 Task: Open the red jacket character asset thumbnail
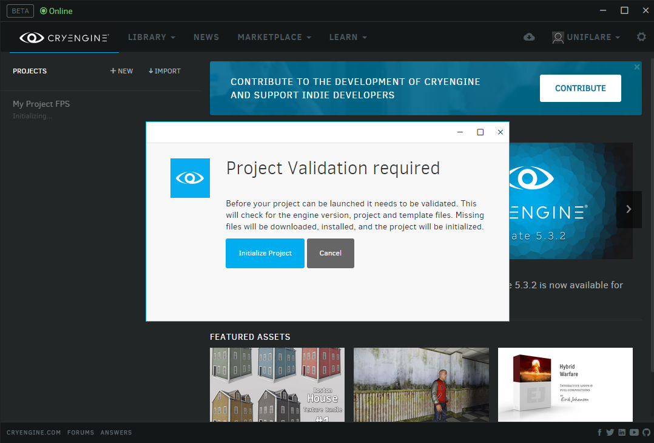tap(421, 385)
